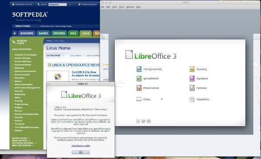Screen dimensions: 261x159
Task: Click the Keywords search input field
Action: tap(57, 4)
